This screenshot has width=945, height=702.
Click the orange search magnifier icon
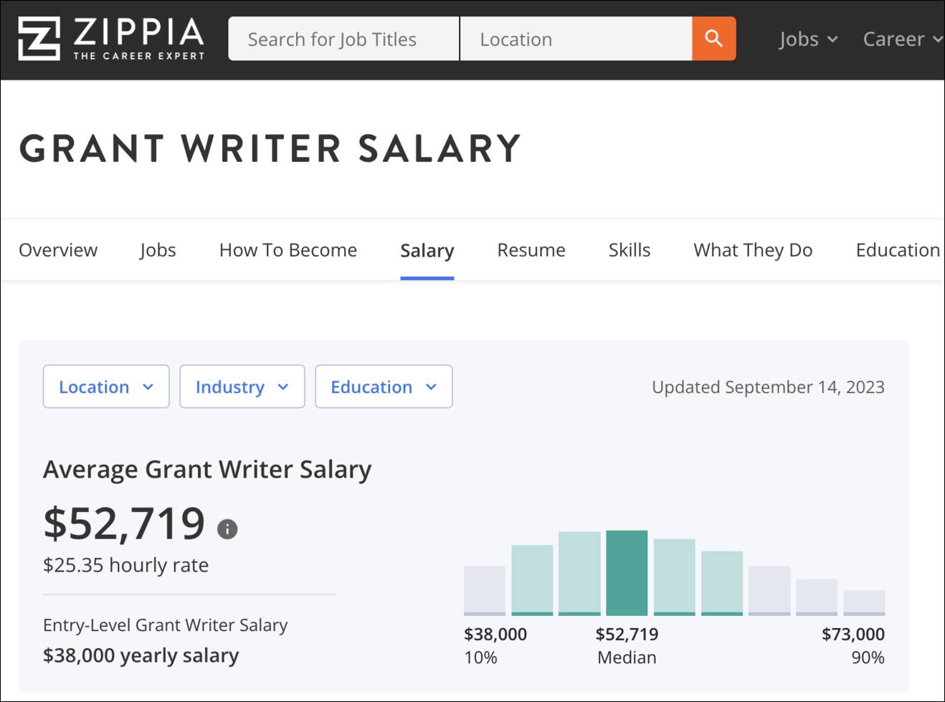[713, 39]
